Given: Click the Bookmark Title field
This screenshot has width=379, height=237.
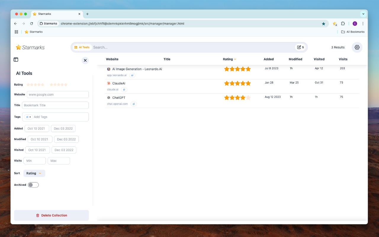Looking at the screenshot, I should (55, 105).
